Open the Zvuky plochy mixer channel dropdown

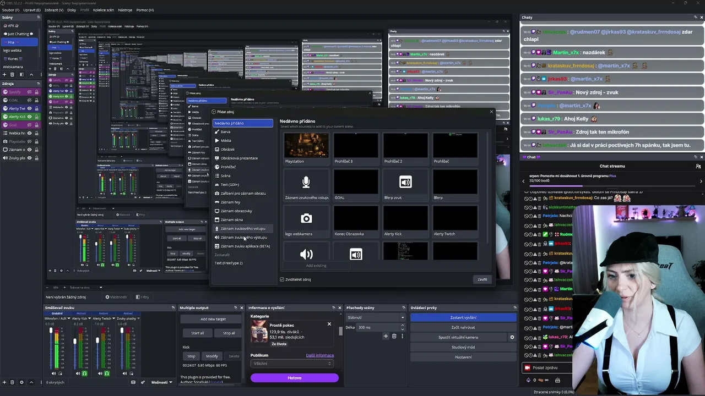coord(139,318)
